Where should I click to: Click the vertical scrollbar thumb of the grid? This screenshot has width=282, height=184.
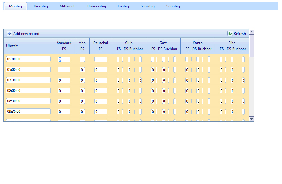coord(251,46)
